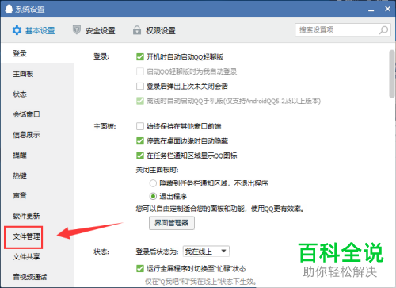Open 会话窗口 settings in sidebar
This screenshot has width=396, height=288.
pos(26,114)
